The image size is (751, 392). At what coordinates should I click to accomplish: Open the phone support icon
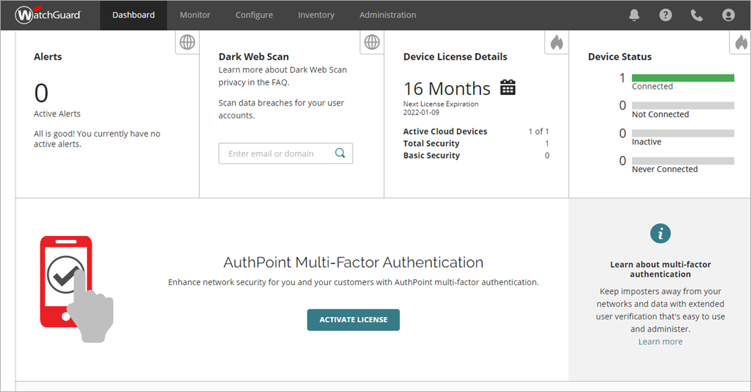point(696,14)
